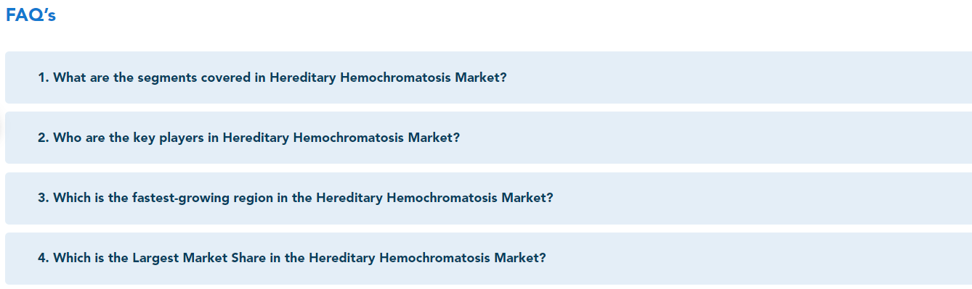Select the "Who are the key players" text
Viewport: 972px width, 289px height.
tap(129, 138)
